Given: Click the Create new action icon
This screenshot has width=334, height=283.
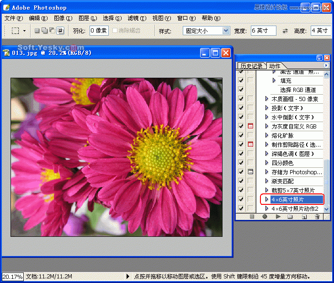Looking at the screenshot, I should point(304,217).
